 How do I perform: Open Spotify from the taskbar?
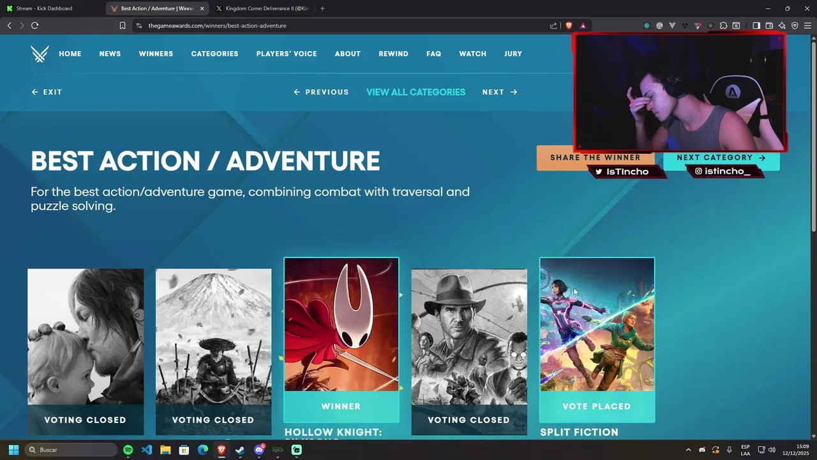click(x=128, y=450)
